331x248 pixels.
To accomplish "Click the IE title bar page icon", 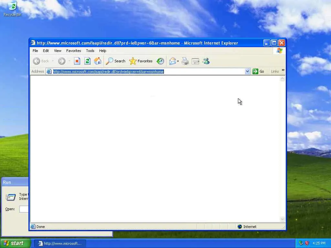I will click(x=33, y=43).
